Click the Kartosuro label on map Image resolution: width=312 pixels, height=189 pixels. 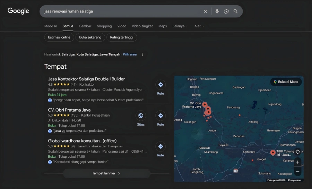point(249,152)
